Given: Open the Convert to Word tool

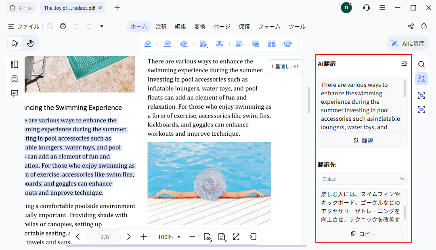Looking at the screenshot, I should 256,43.
